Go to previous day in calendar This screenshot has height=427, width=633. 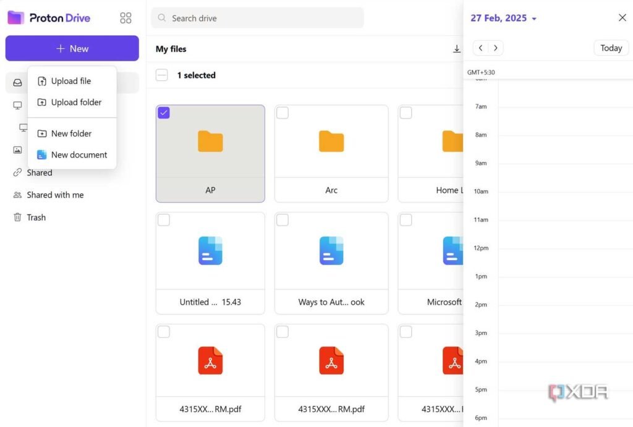[x=480, y=48]
